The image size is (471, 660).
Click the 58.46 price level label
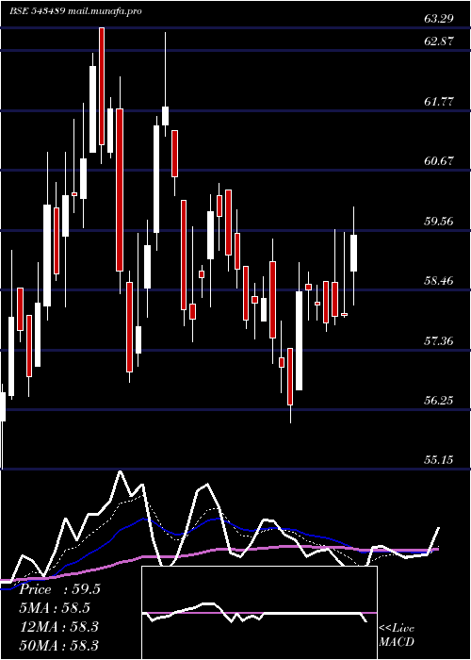[x=439, y=280]
